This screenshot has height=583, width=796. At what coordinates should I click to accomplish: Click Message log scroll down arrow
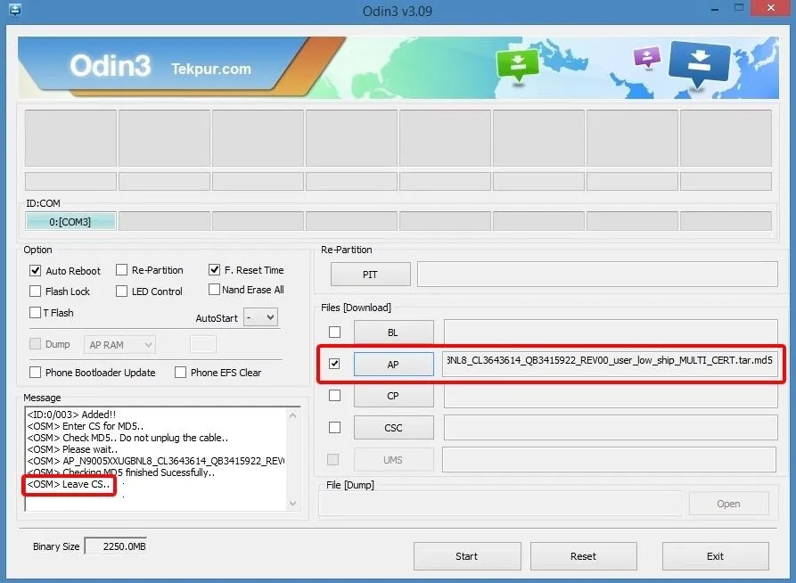[x=293, y=504]
